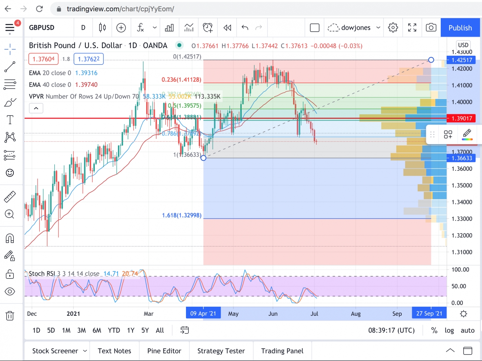
Task: Create an alert with the clock icon
Action: coord(208,27)
